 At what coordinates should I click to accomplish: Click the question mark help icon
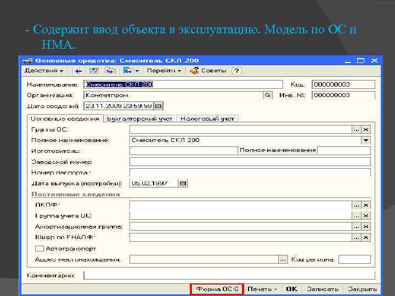pyautogui.click(x=236, y=71)
